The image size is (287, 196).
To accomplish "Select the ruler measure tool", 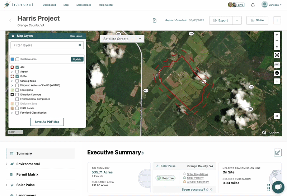I will [x=277, y=65].
